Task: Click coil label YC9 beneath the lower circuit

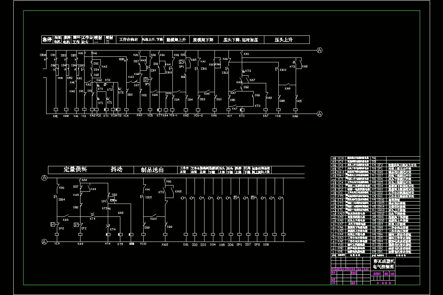Action: [x=57, y=244]
